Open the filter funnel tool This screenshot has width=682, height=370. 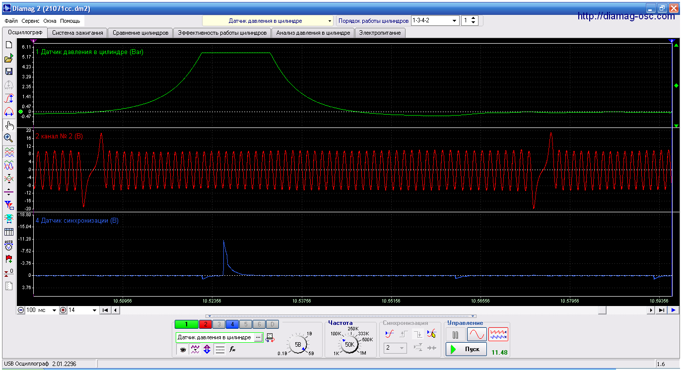click(8, 205)
